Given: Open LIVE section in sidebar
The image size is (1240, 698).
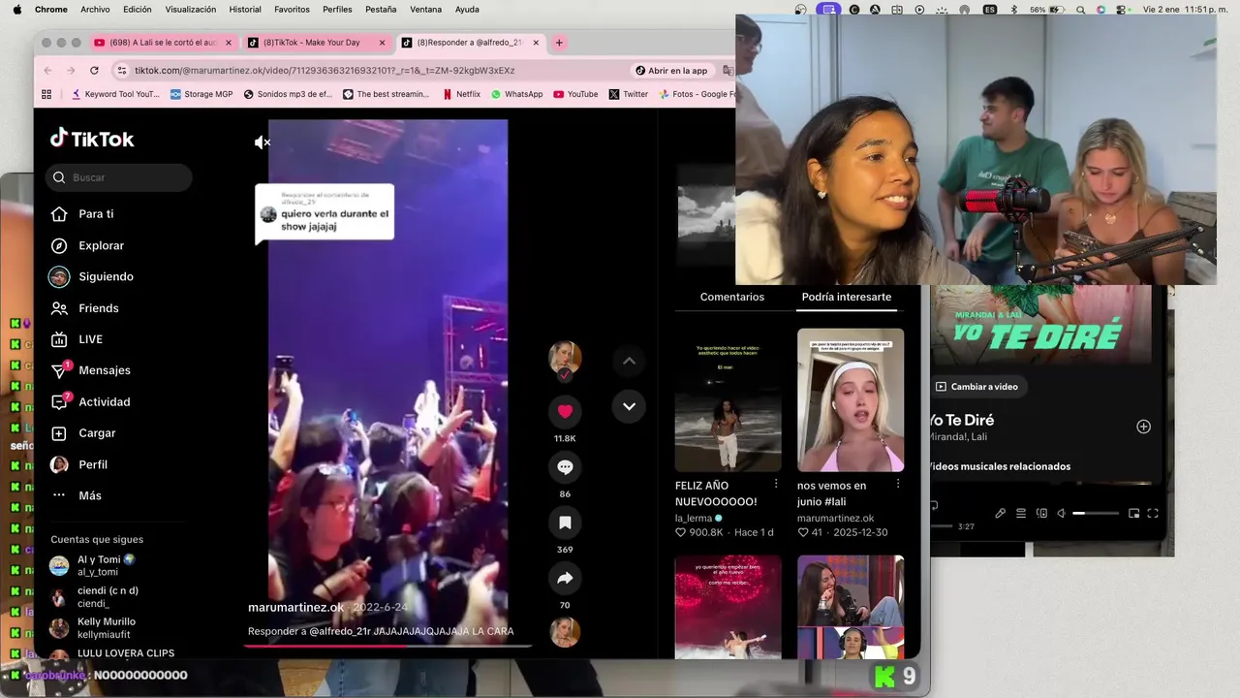Looking at the screenshot, I should (90, 339).
